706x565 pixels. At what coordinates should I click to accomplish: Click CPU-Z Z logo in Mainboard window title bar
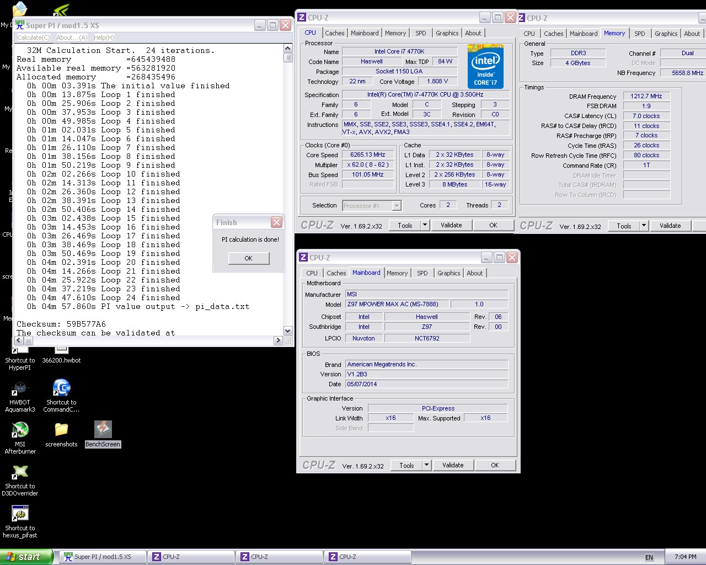303,258
